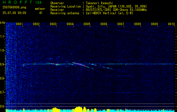Click the Observer label
Viewport: 177px width, 112px height.
pos(57,3)
